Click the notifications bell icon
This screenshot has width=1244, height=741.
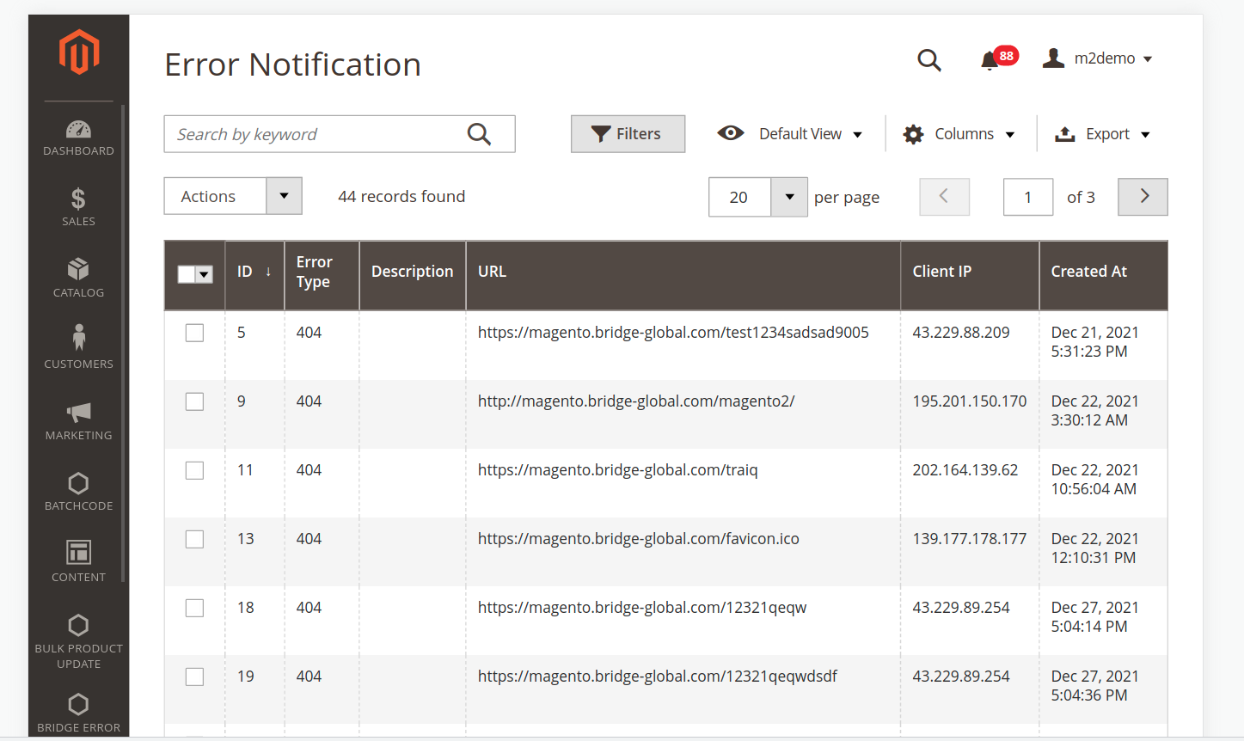[990, 59]
